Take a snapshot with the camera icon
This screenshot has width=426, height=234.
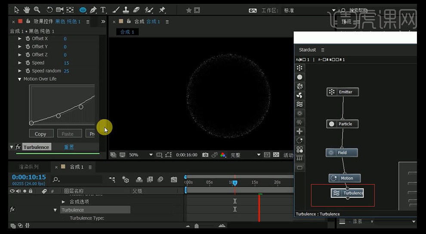(205, 155)
